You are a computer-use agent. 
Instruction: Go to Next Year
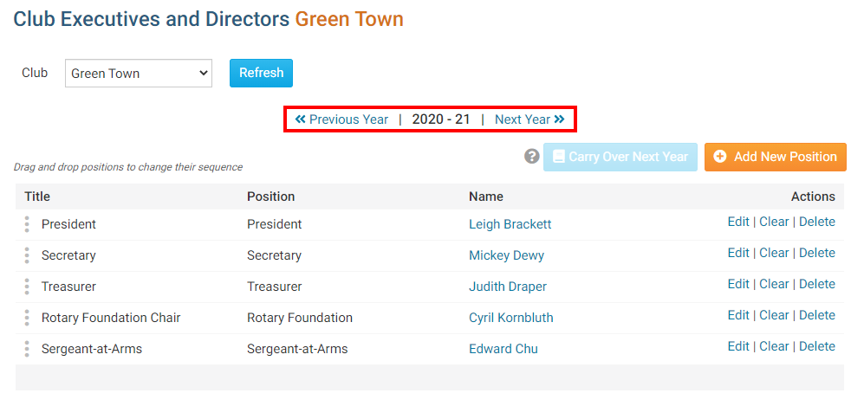pyautogui.click(x=529, y=119)
